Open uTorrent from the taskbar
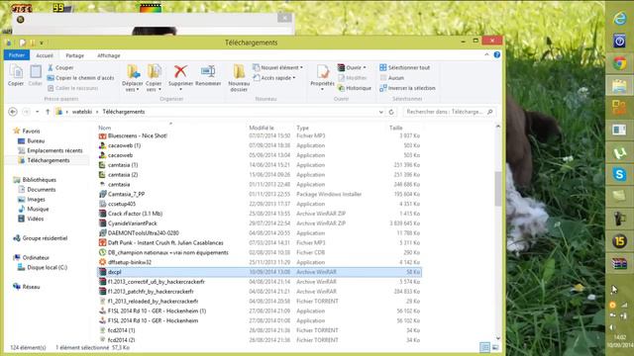The width and height of the screenshot is (634, 356). click(619, 152)
